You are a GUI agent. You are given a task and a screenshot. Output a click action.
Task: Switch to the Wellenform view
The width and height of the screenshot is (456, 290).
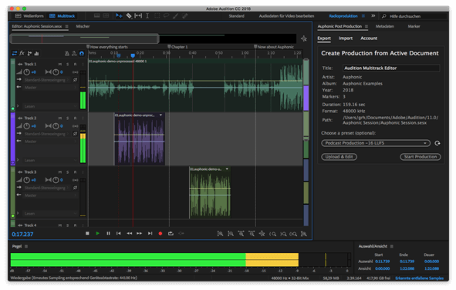pyautogui.click(x=29, y=15)
